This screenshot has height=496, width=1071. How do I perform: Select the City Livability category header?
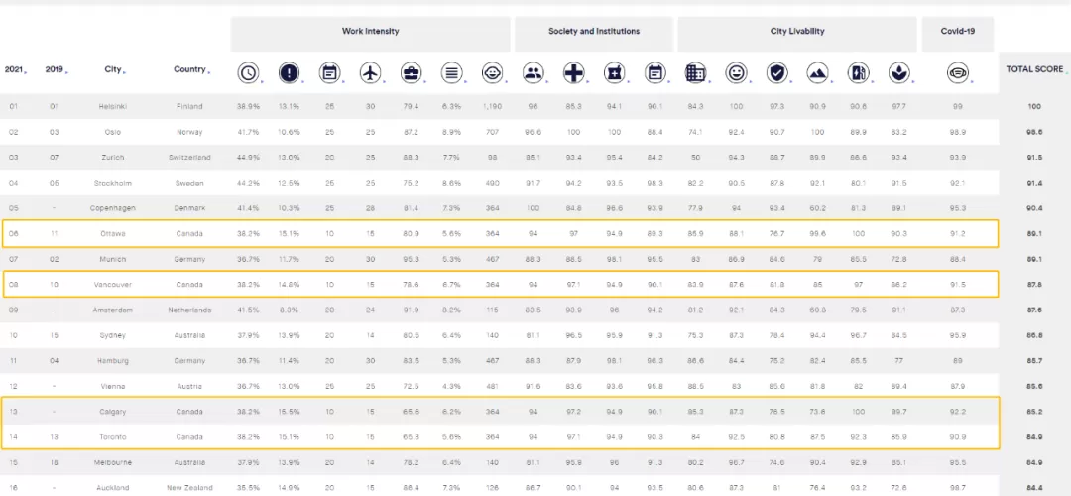point(797,33)
